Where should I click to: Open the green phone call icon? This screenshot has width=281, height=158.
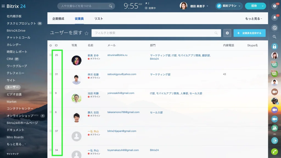click(274, 152)
